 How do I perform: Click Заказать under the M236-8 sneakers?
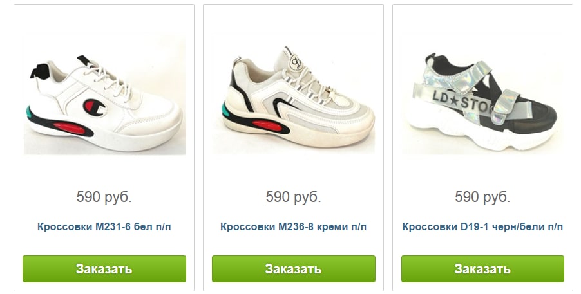click(x=294, y=269)
